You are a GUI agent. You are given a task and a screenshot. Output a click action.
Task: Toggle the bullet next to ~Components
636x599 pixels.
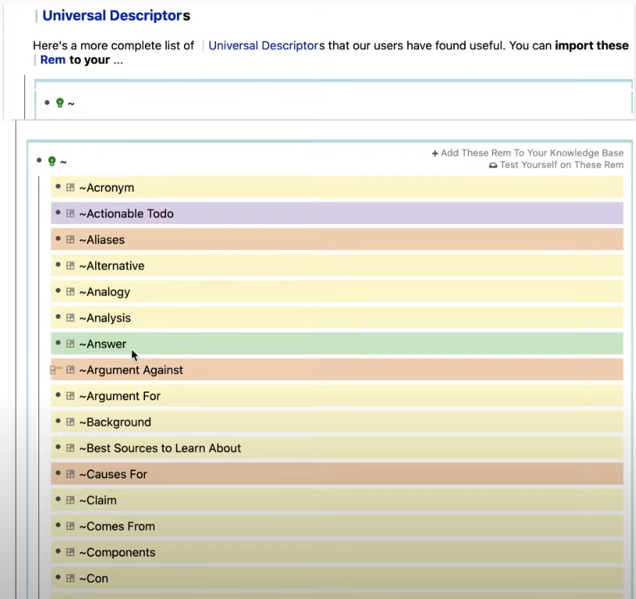[x=58, y=552]
